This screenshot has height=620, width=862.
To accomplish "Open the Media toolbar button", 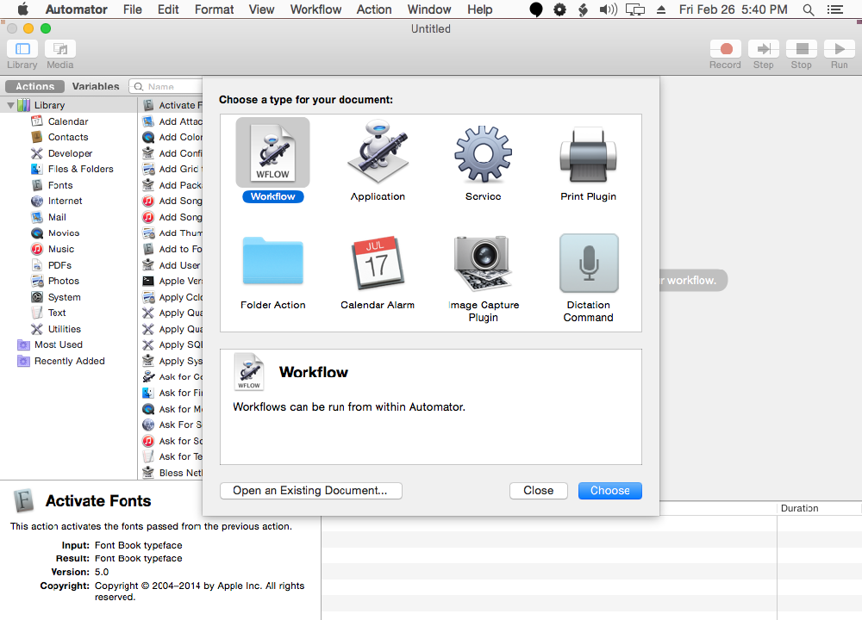I will point(60,49).
